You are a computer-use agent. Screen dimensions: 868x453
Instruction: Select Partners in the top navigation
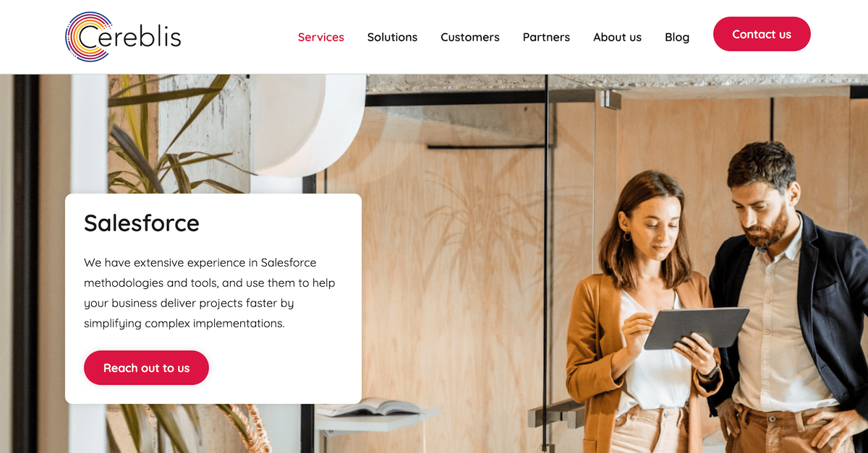pyautogui.click(x=546, y=37)
